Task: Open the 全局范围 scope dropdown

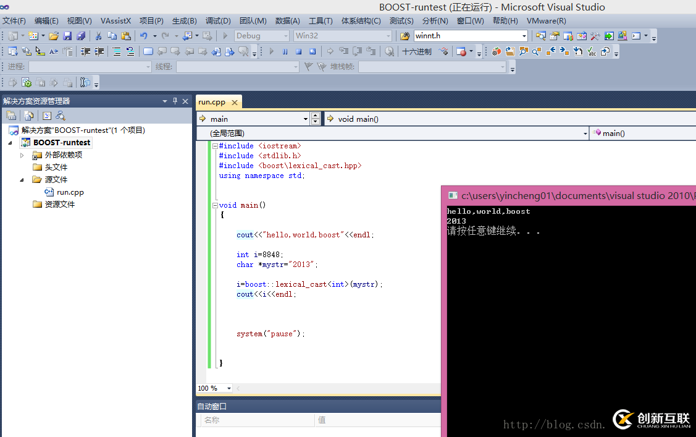Action: pos(585,133)
